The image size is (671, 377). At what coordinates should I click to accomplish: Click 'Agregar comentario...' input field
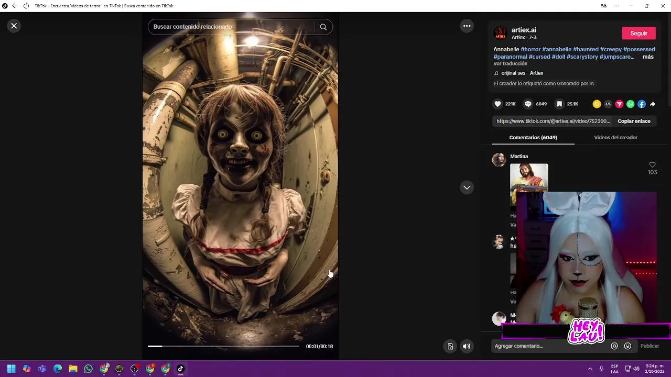tap(550, 346)
